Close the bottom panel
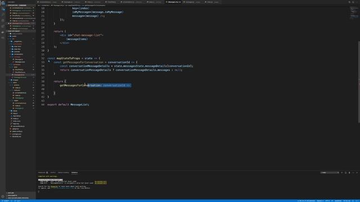Viewport: 360px width, 202px height. (357, 173)
